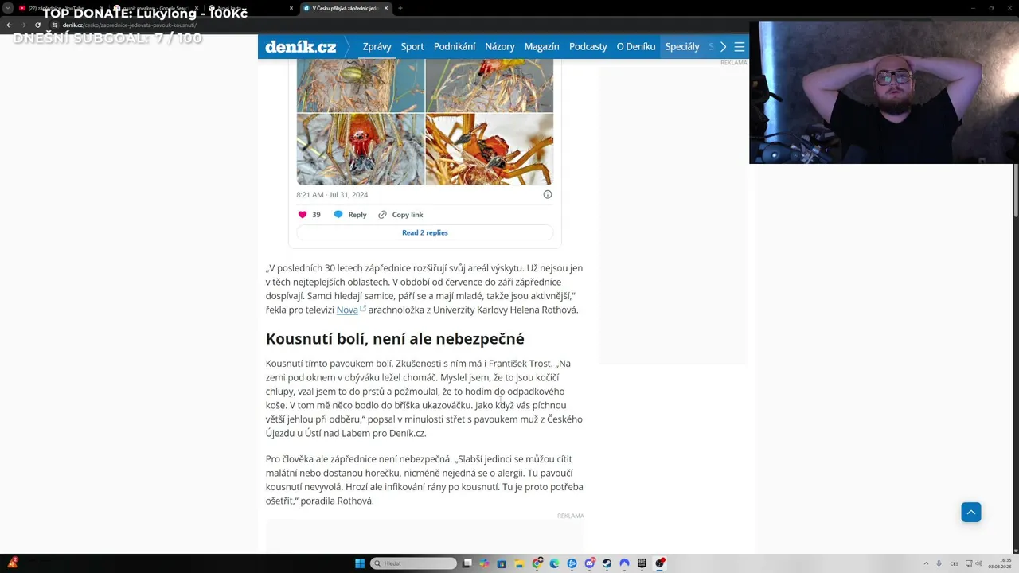1019x573 pixels.
Task: Open the Speciály menu item
Action: [x=682, y=47]
